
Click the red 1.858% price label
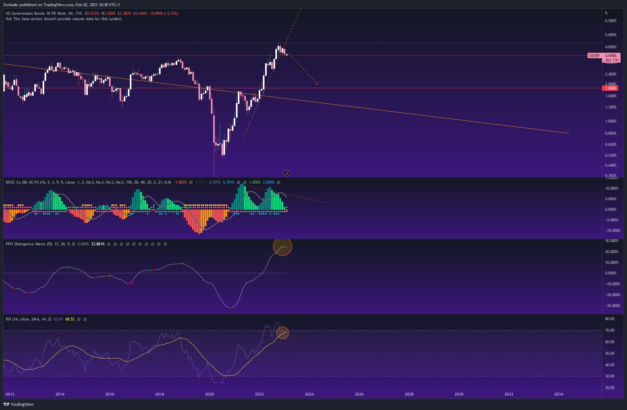pos(610,88)
